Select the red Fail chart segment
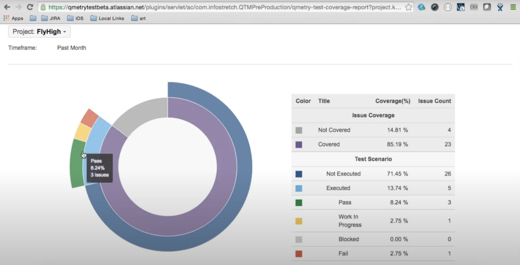The height and width of the screenshot is (265, 520). point(90,118)
